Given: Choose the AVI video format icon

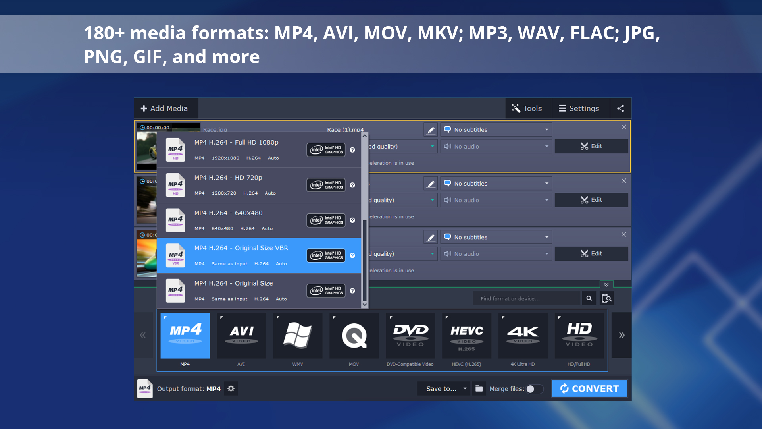Looking at the screenshot, I should click(x=241, y=335).
